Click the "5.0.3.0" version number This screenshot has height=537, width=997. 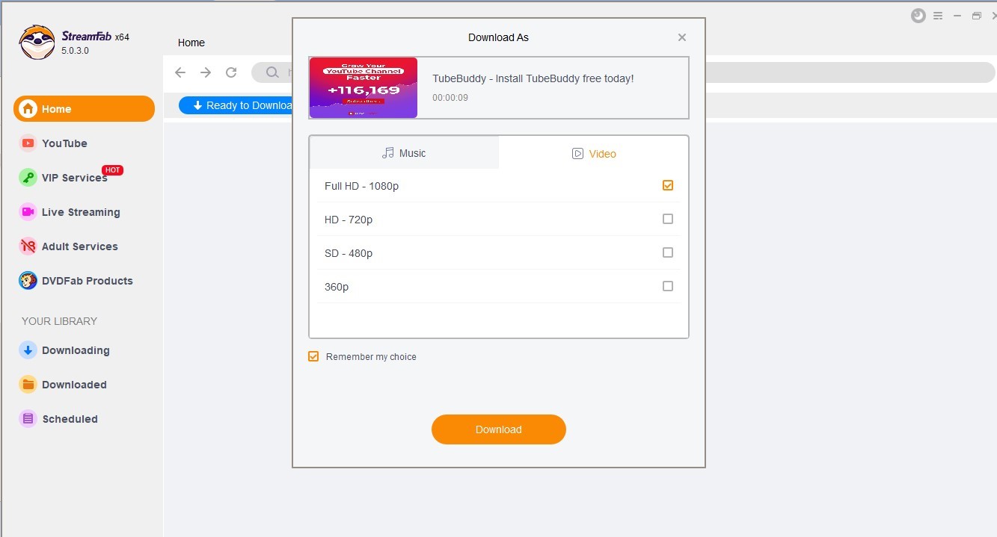click(x=76, y=51)
